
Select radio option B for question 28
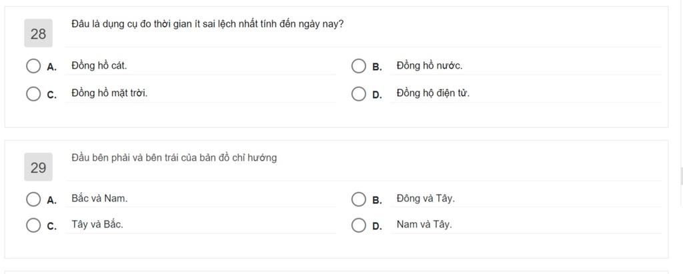[358, 66]
